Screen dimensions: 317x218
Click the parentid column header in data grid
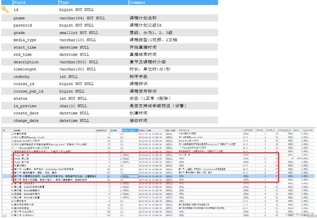[x=101, y=130]
